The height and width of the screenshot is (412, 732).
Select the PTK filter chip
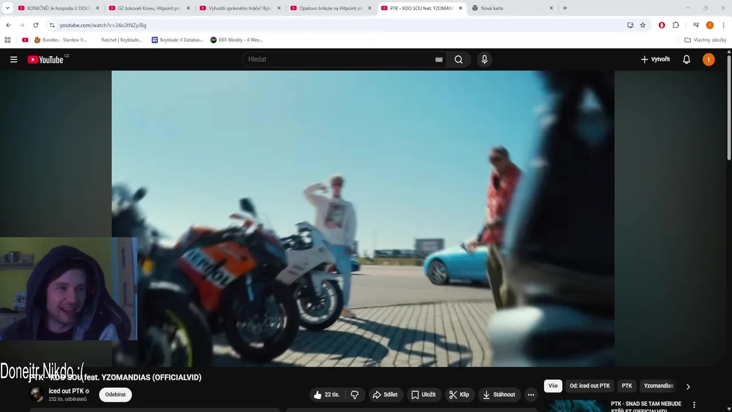pos(627,386)
